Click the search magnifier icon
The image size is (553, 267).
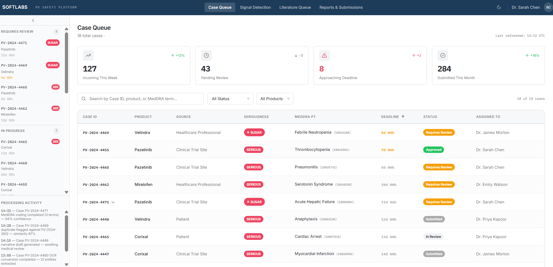84,99
